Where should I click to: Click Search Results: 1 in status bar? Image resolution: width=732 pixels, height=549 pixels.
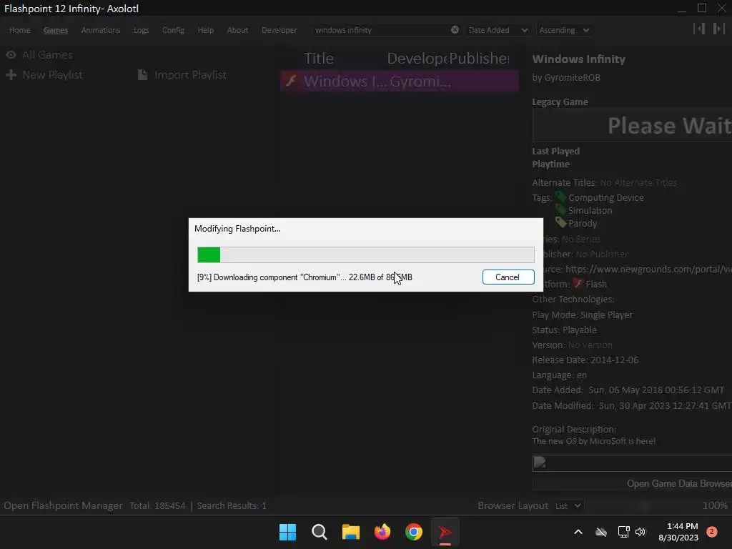point(232,505)
